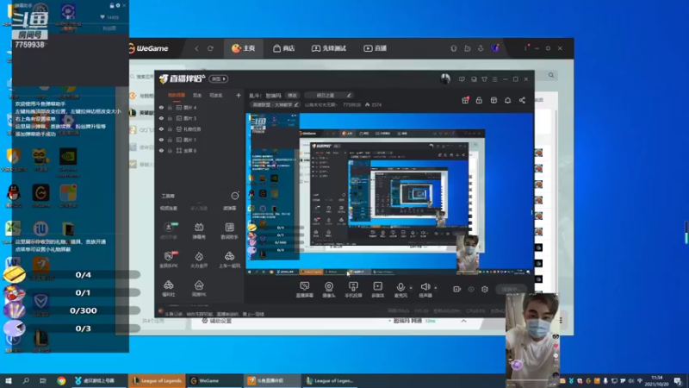The image size is (689, 388).
Task: Open the danmaku show (弹幕秀) tool
Action: (x=199, y=230)
